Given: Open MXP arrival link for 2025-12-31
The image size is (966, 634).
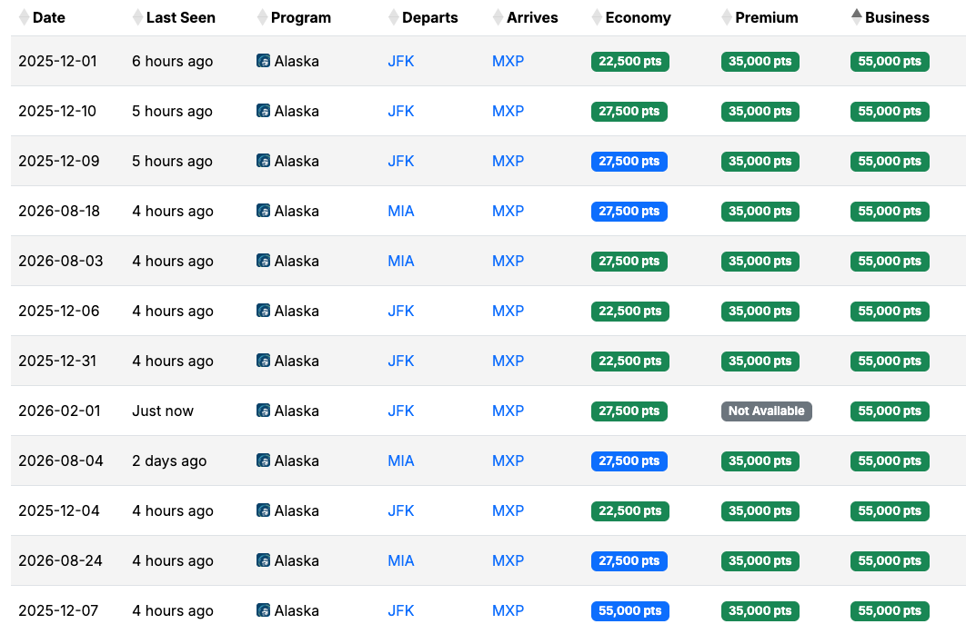Looking at the screenshot, I should [x=508, y=361].
